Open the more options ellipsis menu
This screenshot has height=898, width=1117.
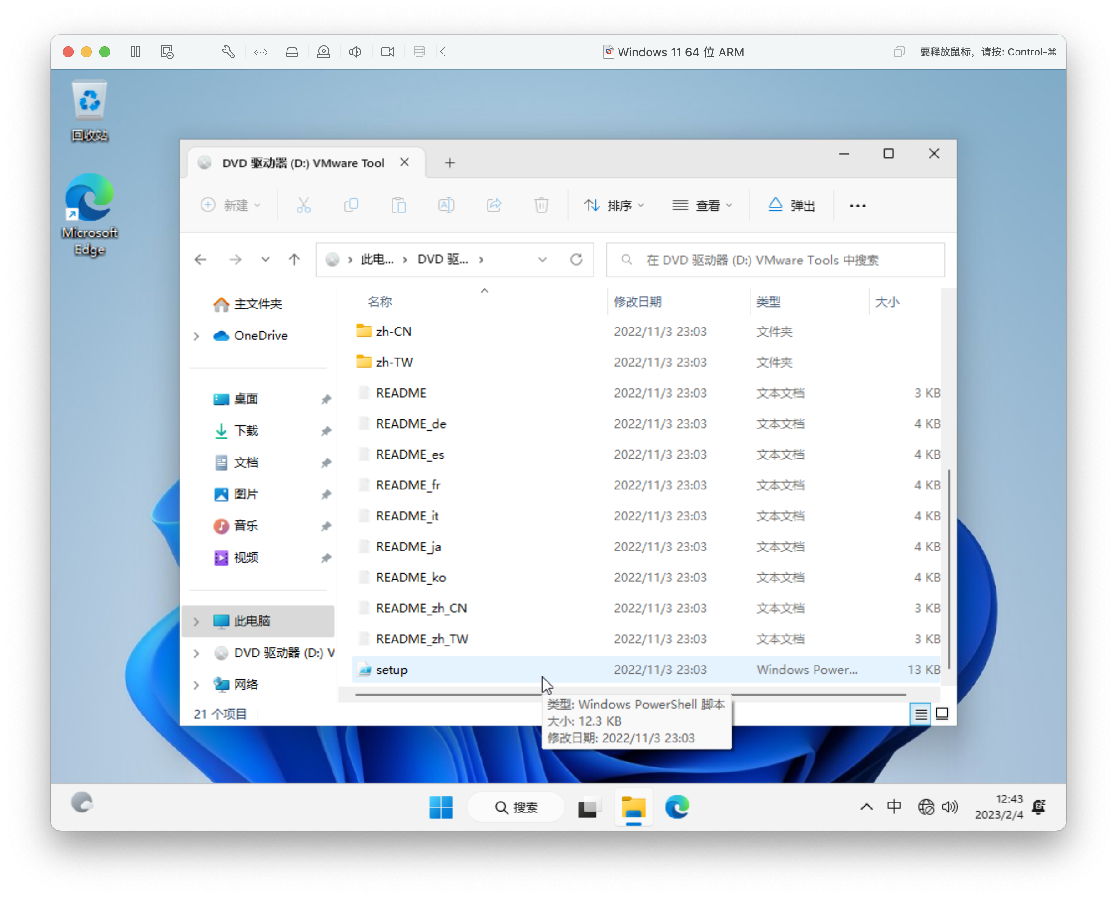[x=857, y=206]
